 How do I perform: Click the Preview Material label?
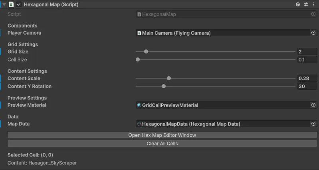point(27,105)
